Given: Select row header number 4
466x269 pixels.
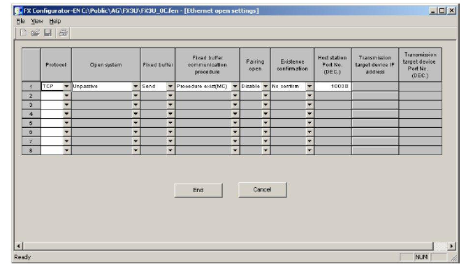Looking at the screenshot, I should 31,114.
